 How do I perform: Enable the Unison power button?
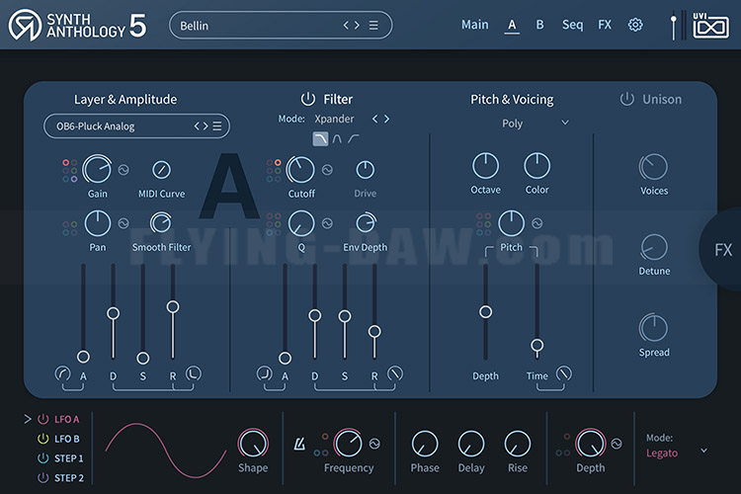[x=627, y=99]
